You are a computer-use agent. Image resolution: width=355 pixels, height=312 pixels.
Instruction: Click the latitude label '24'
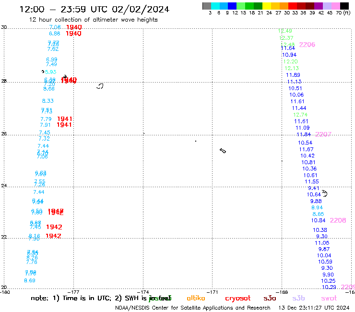tap(4, 186)
